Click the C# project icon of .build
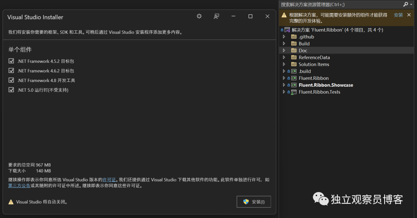The width and height of the screenshot is (417, 218). coord(294,71)
